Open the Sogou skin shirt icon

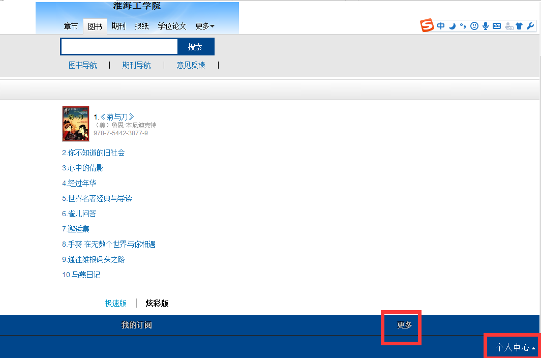(x=519, y=26)
